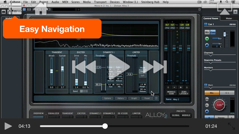
Task: Start playback with the large center play overlay
Action: point(119,67)
